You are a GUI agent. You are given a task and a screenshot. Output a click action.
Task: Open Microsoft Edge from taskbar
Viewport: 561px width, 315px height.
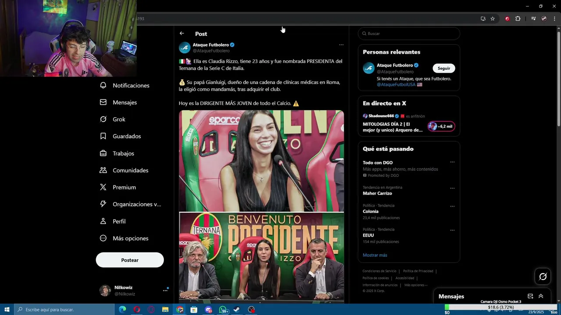click(122, 310)
